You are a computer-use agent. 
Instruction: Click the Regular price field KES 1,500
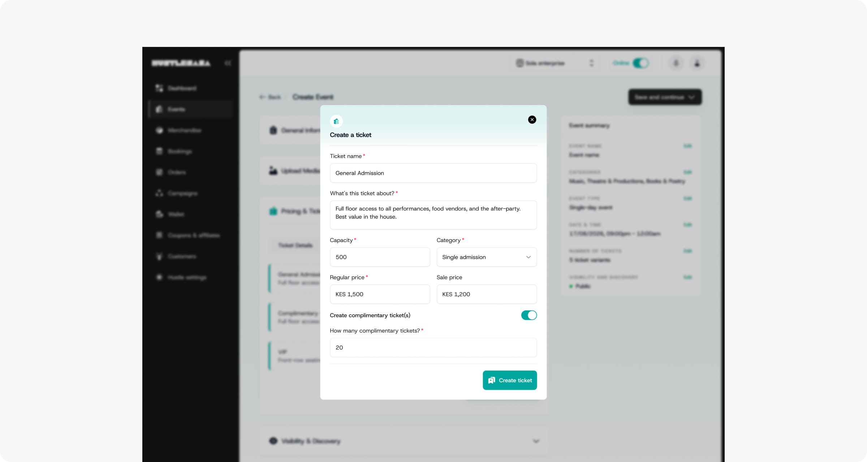(x=380, y=294)
